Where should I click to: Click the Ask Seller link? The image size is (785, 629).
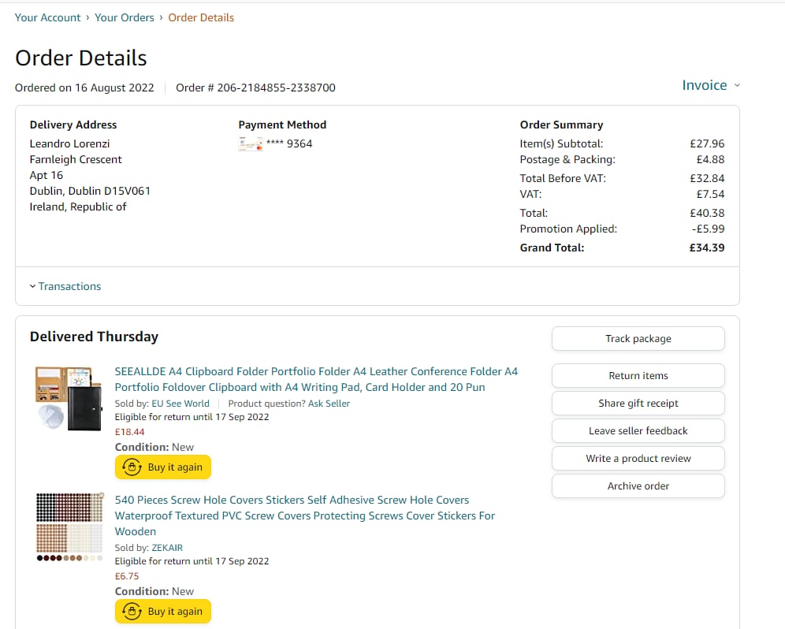click(329, 403)
